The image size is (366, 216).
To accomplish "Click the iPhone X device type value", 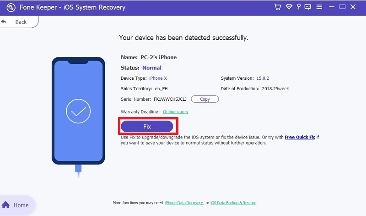I will pyautogui.click(x=158, y=78).
